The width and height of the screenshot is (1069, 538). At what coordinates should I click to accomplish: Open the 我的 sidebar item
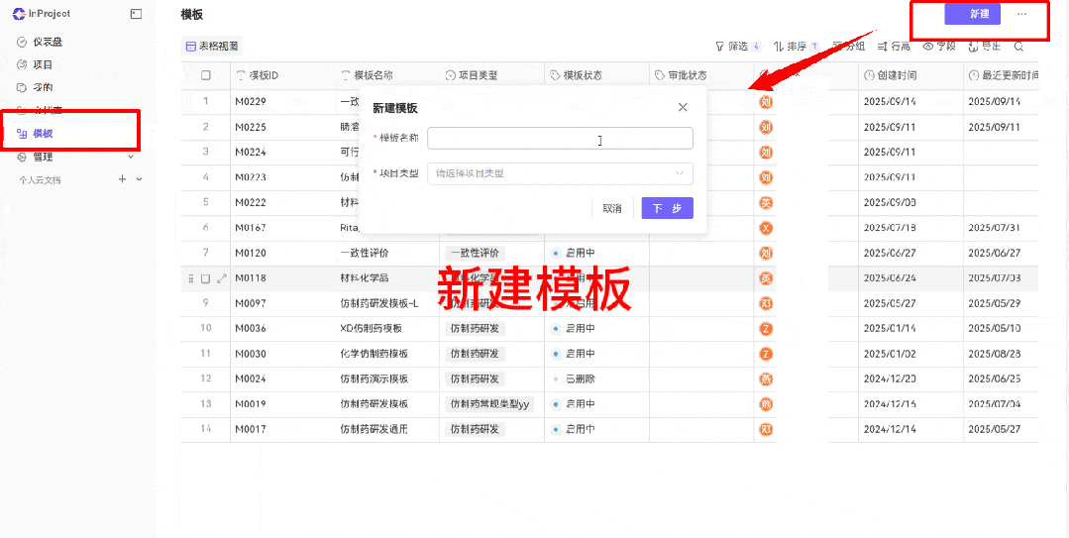35,87
